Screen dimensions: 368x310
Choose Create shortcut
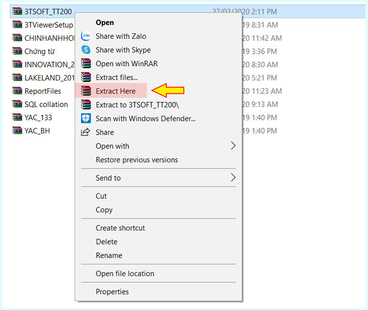(121, 228)
